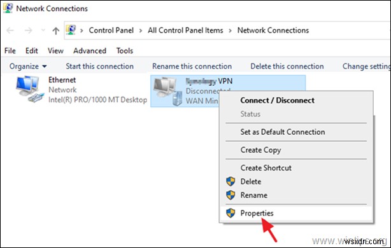This screenshot has width=391, height=248.
Task: Go up one level with Up arrow
Action: (x=56, y=31)
